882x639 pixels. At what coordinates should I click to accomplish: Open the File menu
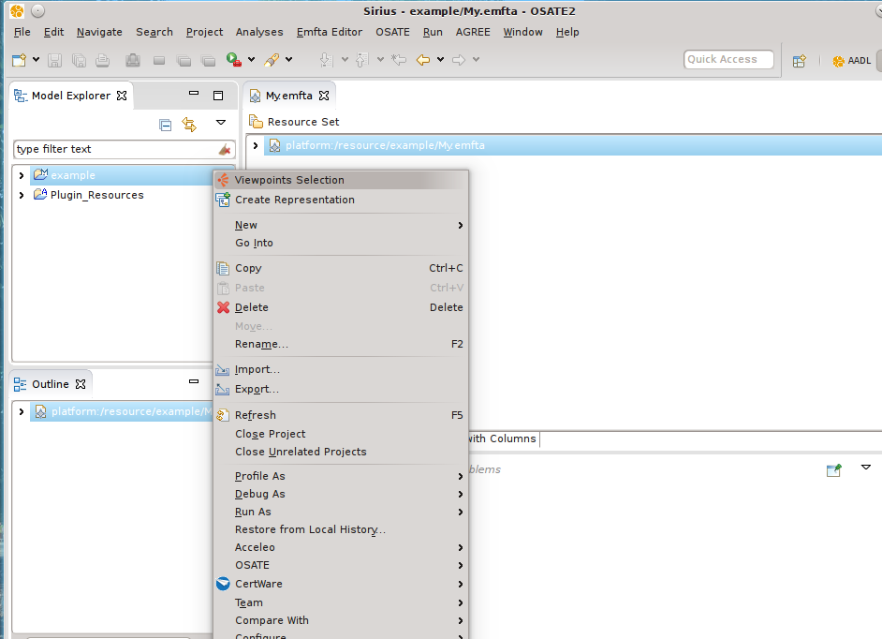coord(22,32)
